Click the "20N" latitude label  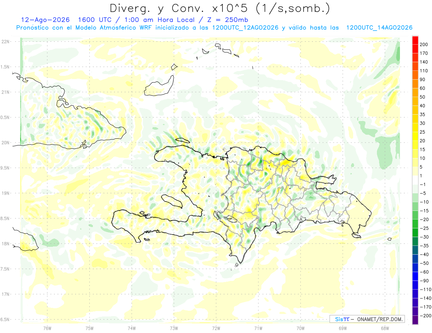pyautogui.click(x=5, y=143)
